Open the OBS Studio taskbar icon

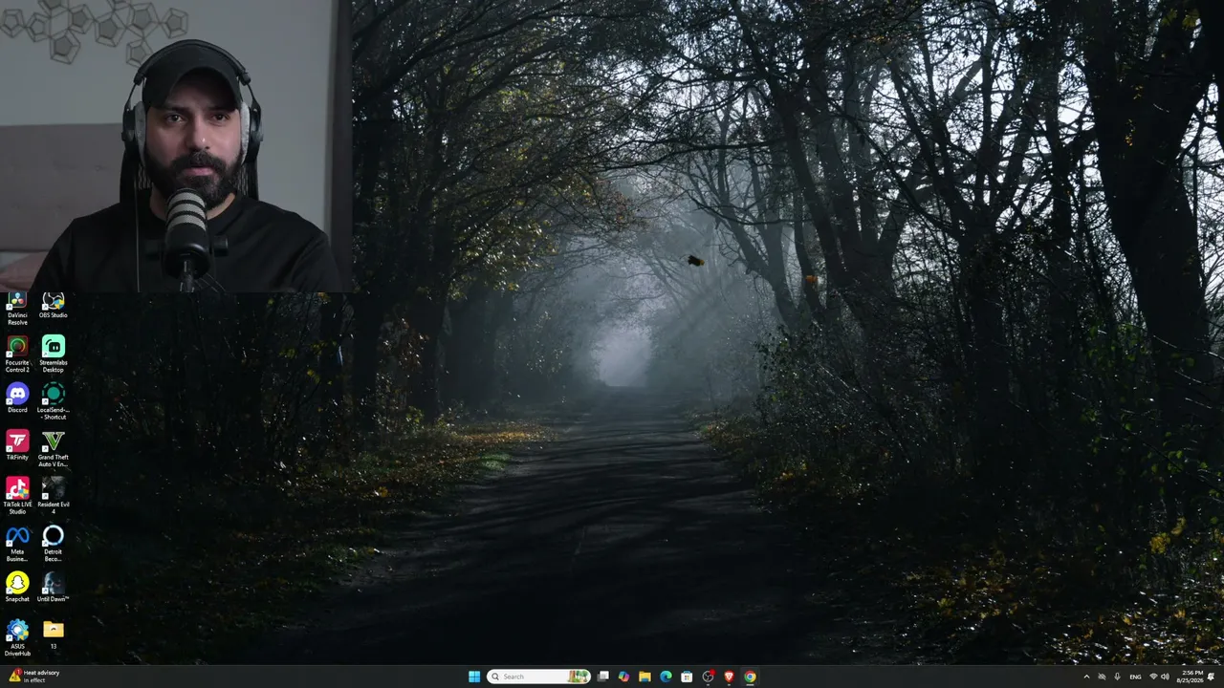click(x=708, y=677)
